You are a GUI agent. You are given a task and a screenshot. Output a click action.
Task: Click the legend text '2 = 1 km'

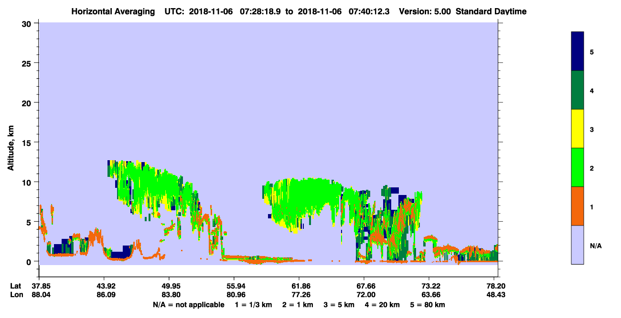[x=298, y=305]
